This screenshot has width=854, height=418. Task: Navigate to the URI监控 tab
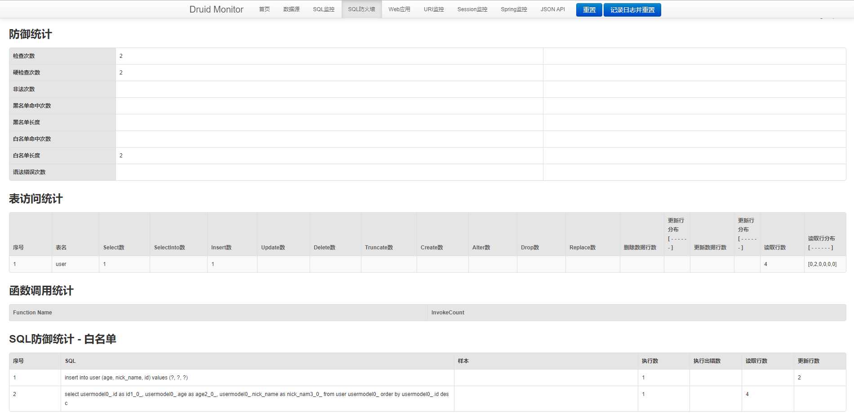[x=434, y=9]
